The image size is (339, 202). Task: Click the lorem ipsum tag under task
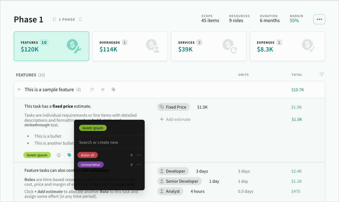[x=37, y=155]
